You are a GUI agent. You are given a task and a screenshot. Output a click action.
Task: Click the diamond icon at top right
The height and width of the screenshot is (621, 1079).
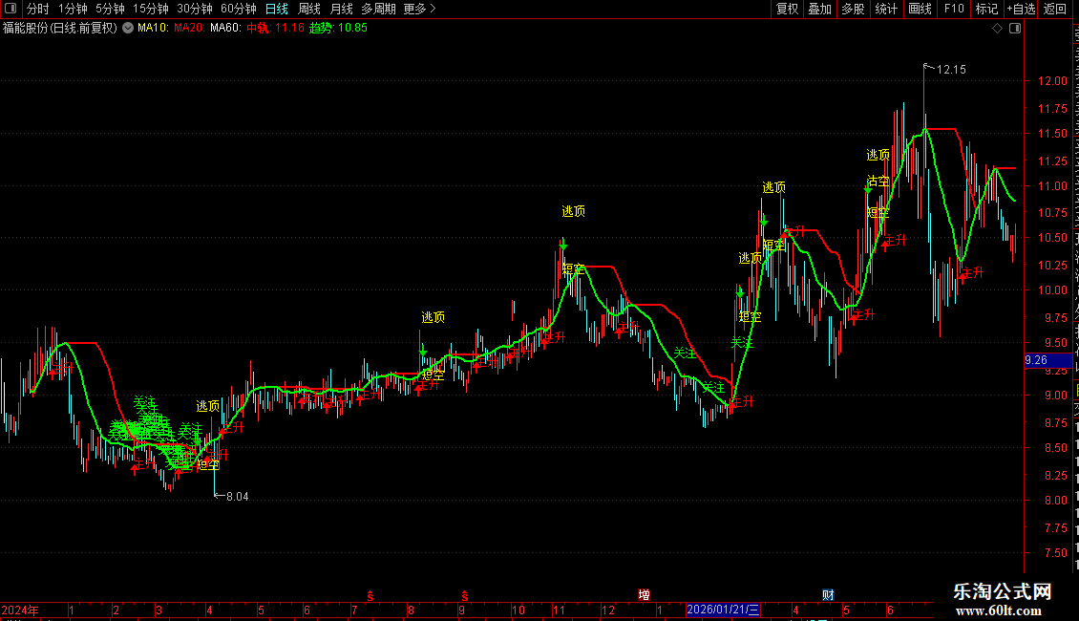(997, 29)
